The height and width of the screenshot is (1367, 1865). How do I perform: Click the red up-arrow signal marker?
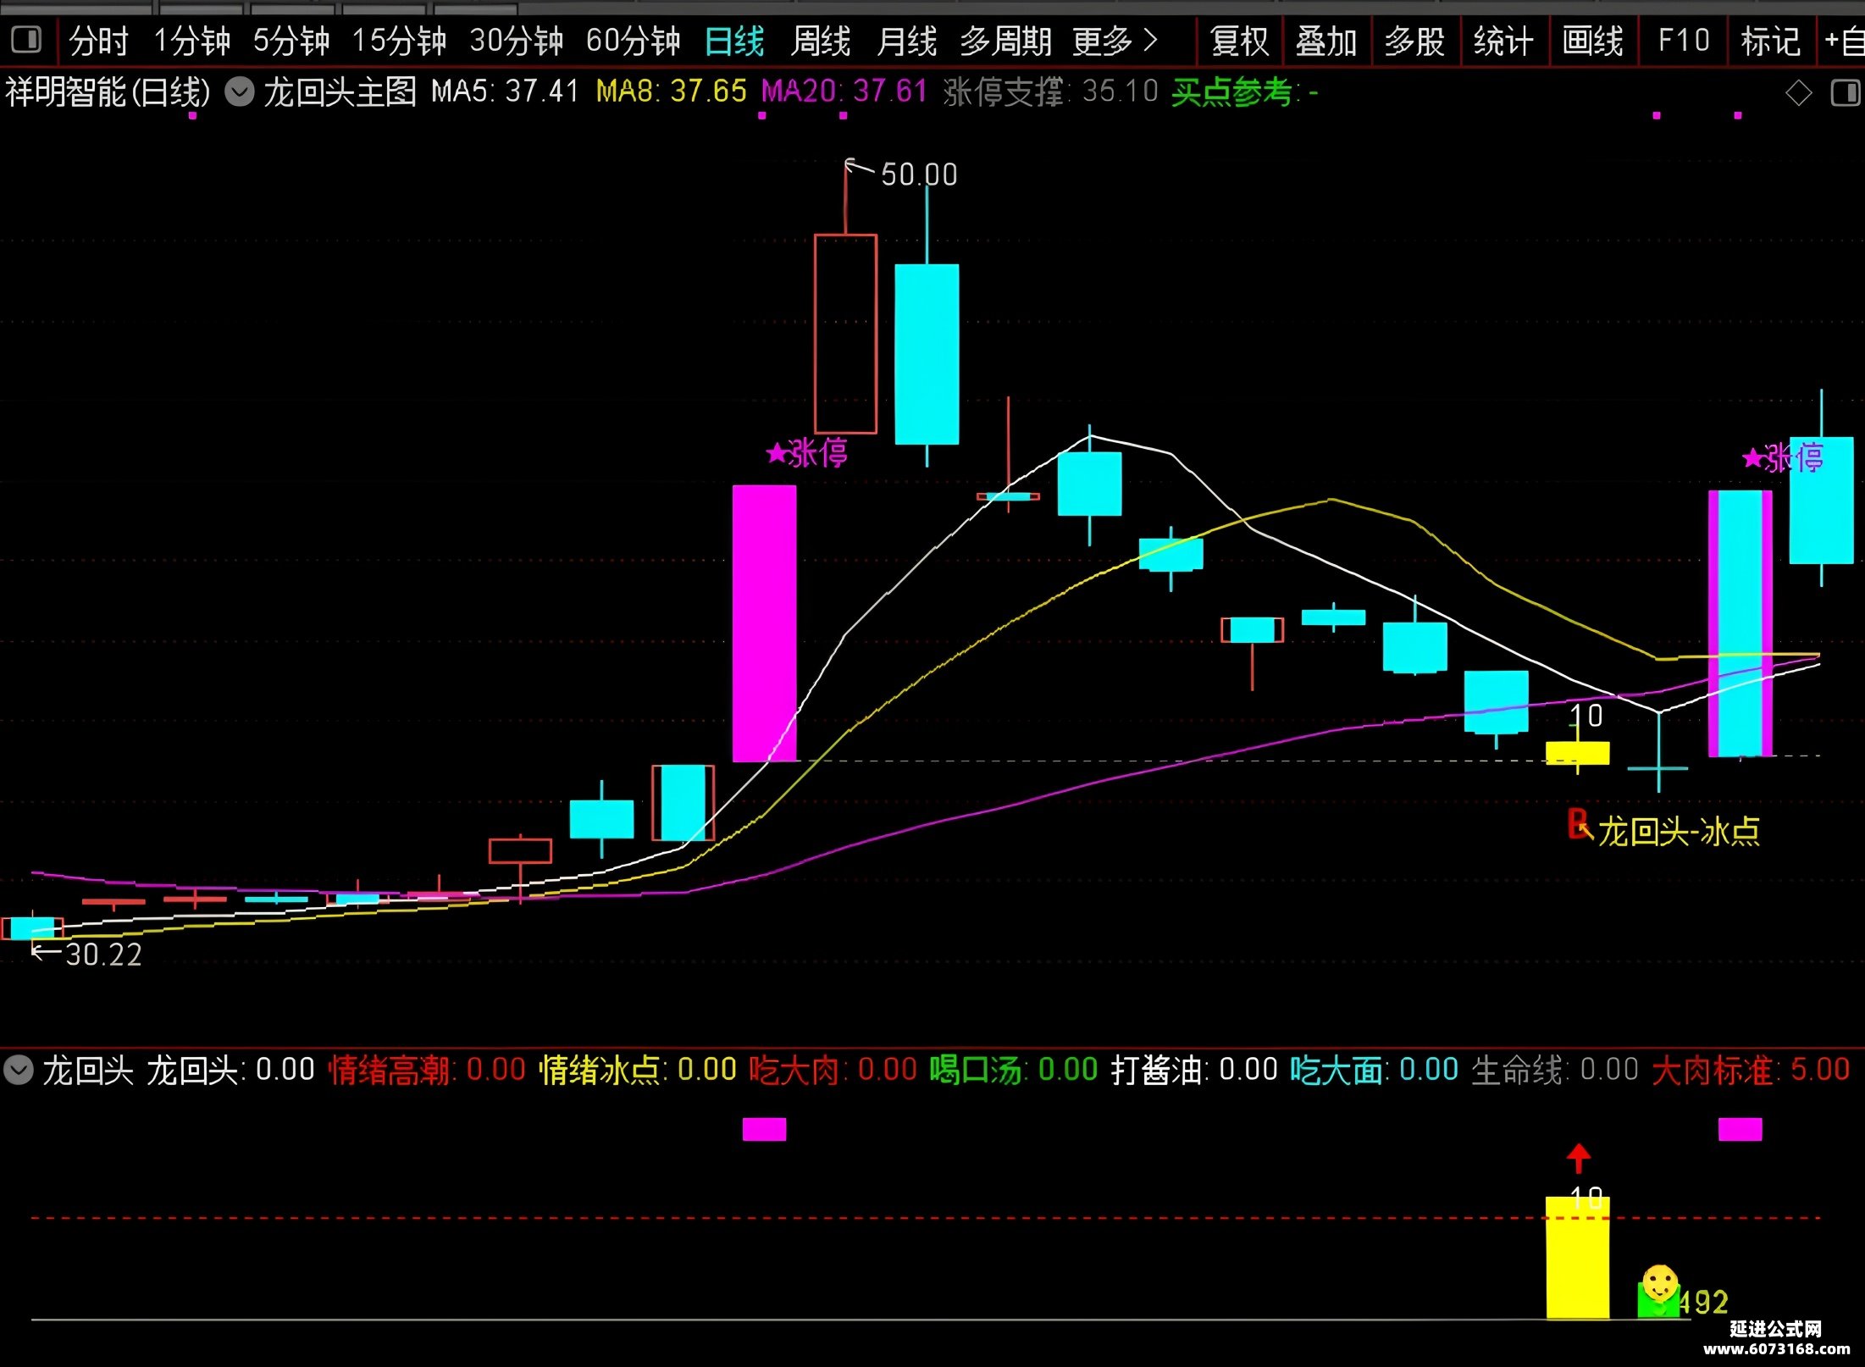coord(1578,1158)
